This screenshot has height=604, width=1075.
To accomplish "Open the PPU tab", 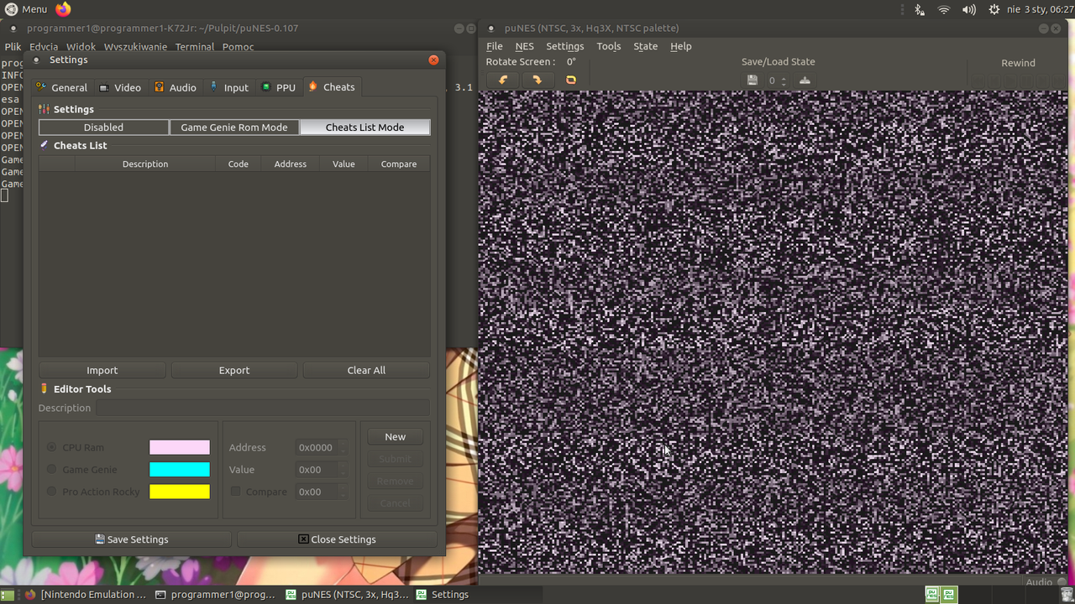I will 279,87.
